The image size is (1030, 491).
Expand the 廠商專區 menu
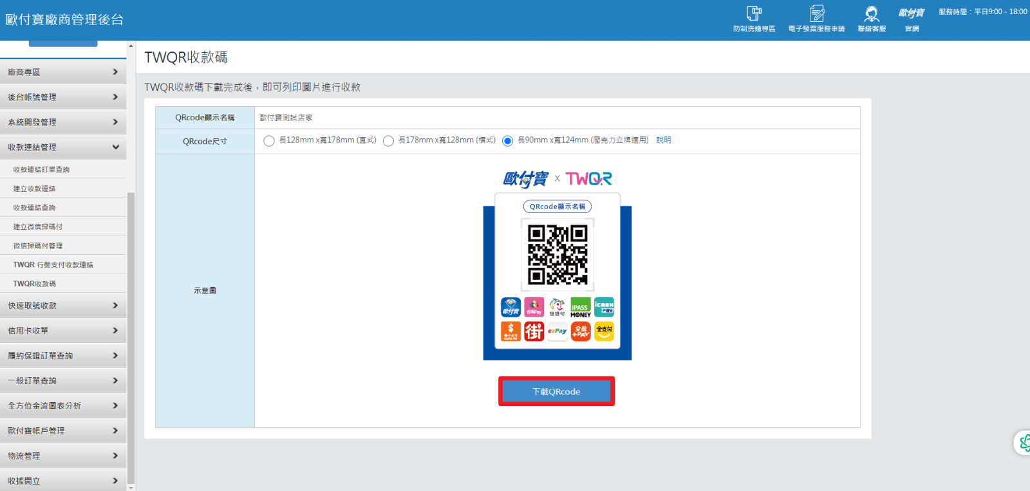63,72
